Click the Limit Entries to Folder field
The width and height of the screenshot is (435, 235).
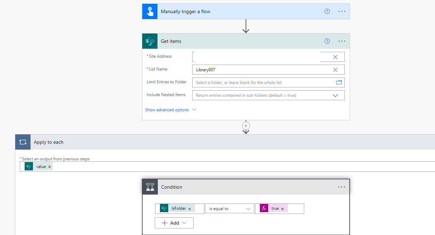click(268, 83)
